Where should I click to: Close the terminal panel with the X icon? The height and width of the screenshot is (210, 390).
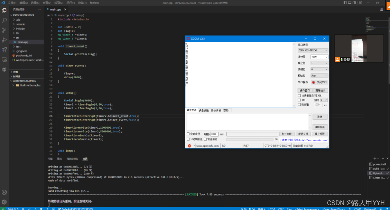(x=387, y=158)
